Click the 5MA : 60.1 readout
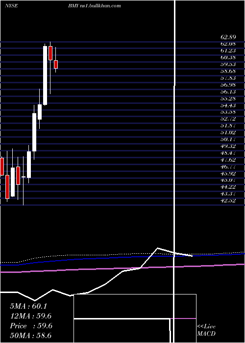This screenshot has width=245, height=343. coord(28,306)
